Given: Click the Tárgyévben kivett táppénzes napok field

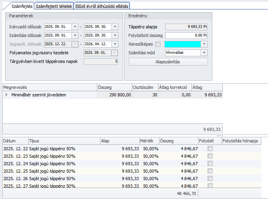Looking at the screenshot, I should (x=100, y=61).
